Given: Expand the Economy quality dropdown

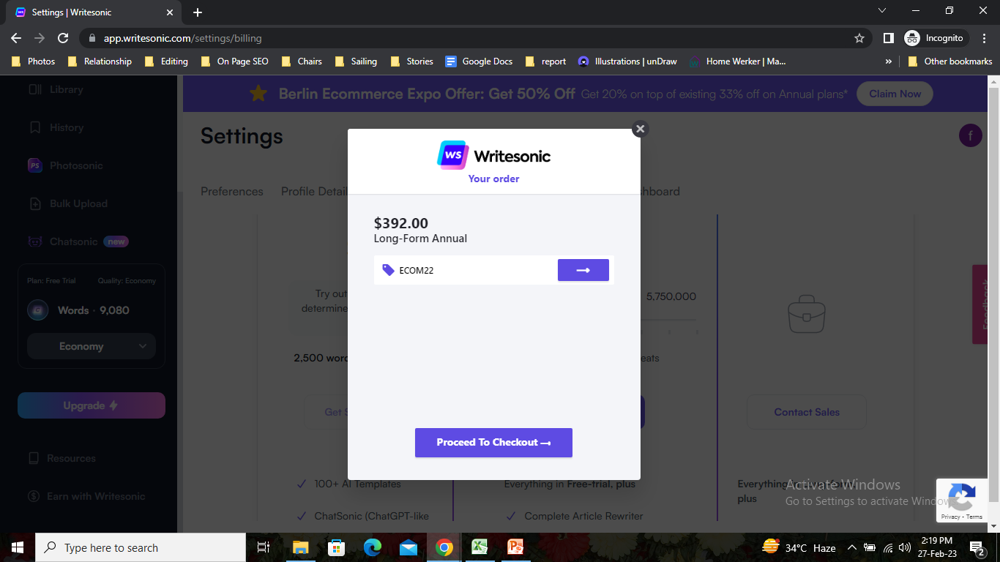Looking at the screenshot, I should [x=92, y=346].
